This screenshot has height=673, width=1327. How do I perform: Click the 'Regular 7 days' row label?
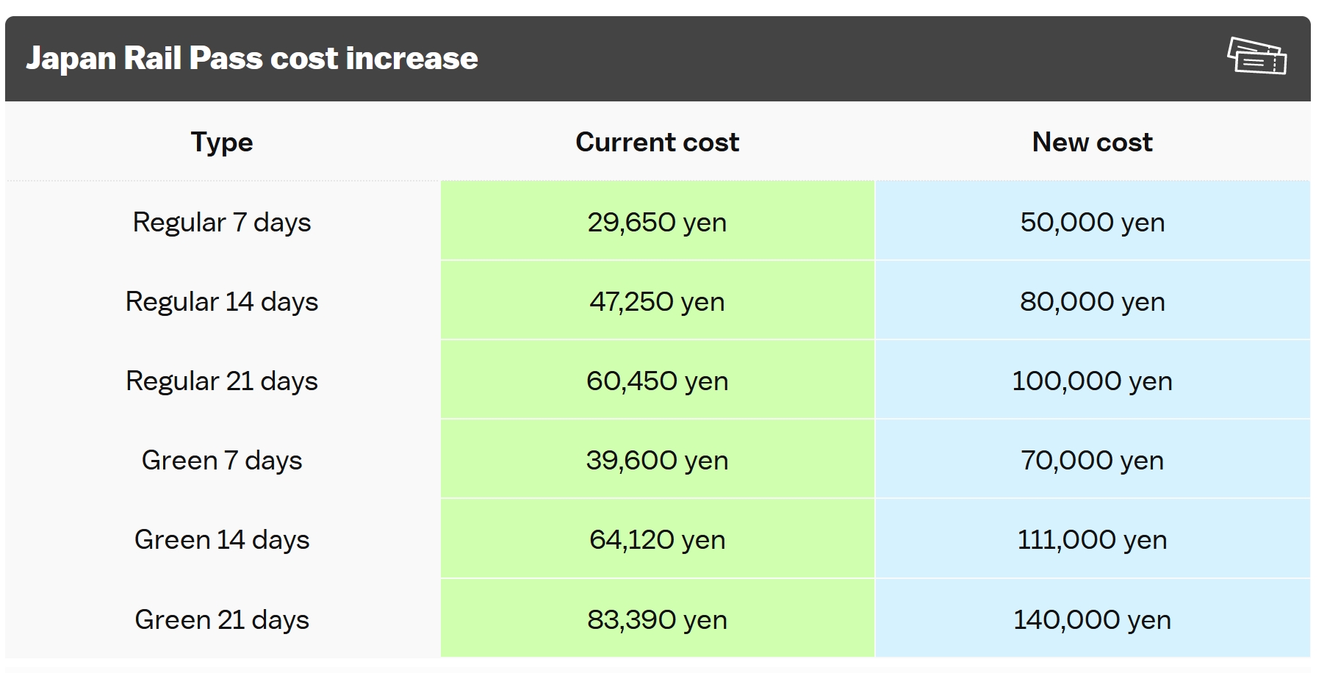tap(222, 222)
